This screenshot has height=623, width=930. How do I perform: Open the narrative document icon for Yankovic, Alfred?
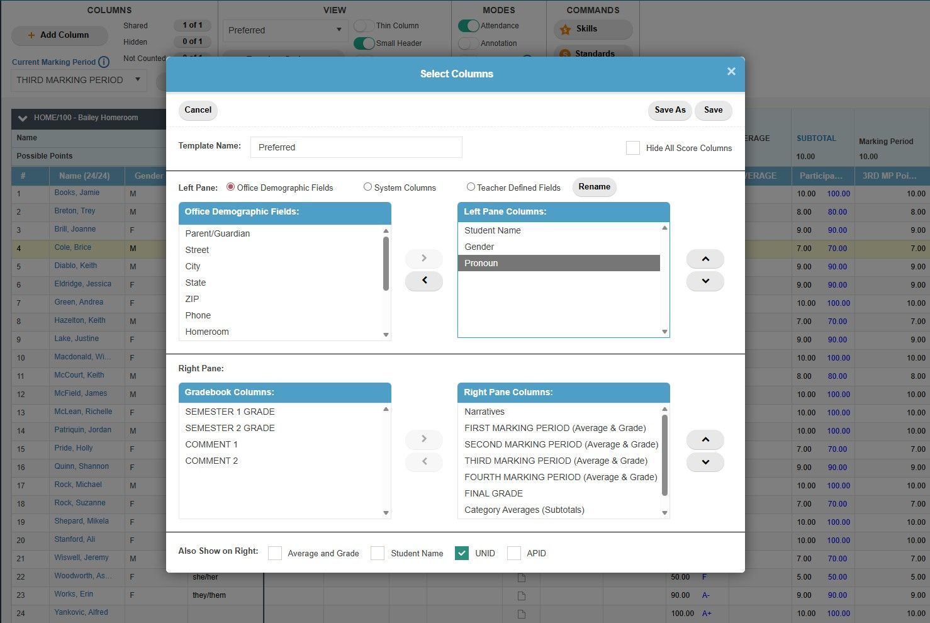[x=521, y=613]
